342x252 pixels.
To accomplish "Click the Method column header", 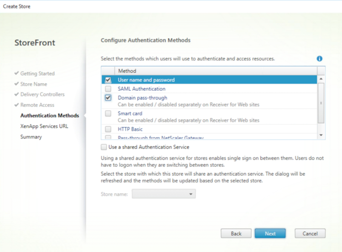I will click(216, 71).
